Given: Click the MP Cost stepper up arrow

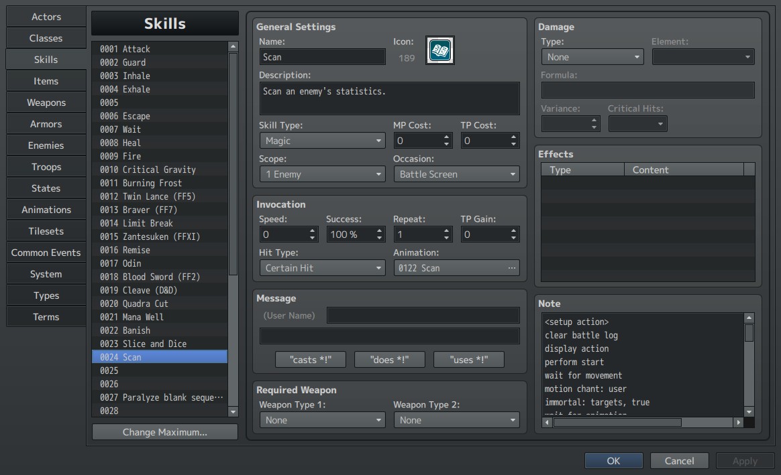Looking at the screenshot, I should click(x=446, y=137).
